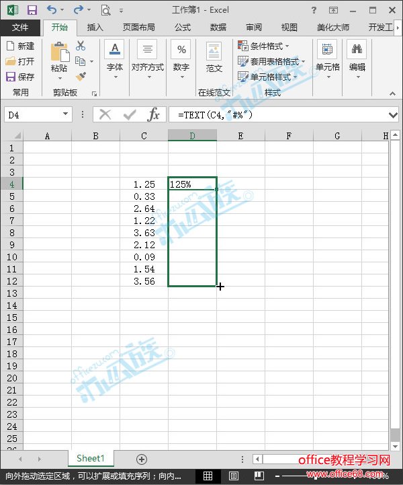
Task: Open Redo history dropdown arrow
Action: click(89, 10)
